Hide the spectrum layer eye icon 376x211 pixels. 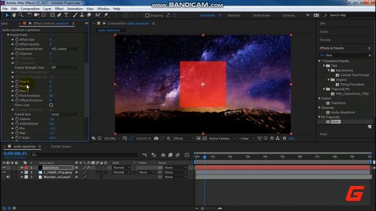(4, 168)
